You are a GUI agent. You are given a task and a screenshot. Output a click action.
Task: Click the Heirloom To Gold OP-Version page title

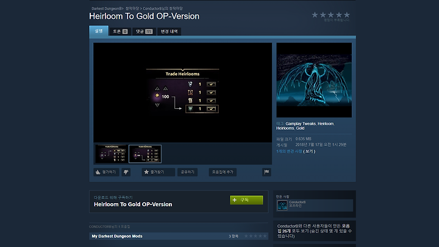tap(144, 16)
